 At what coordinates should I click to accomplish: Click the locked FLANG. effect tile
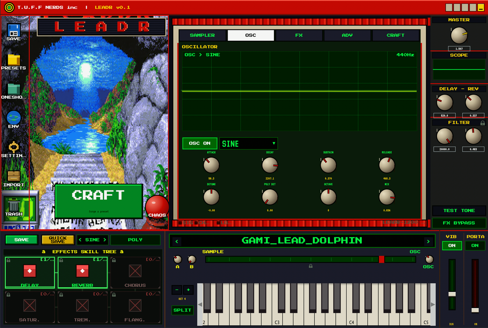click(135, 307)
